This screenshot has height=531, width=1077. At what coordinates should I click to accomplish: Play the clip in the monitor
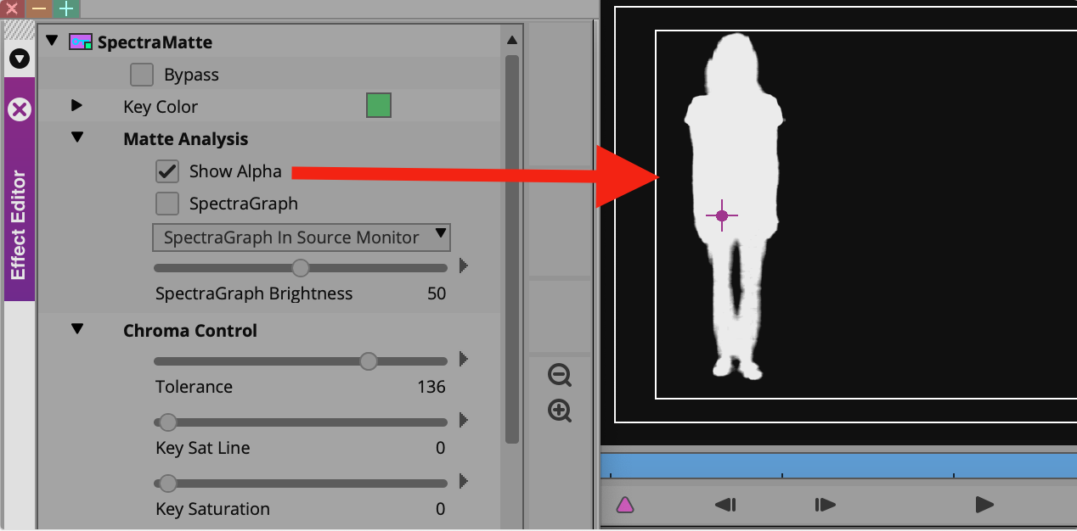tap(984, 505)
